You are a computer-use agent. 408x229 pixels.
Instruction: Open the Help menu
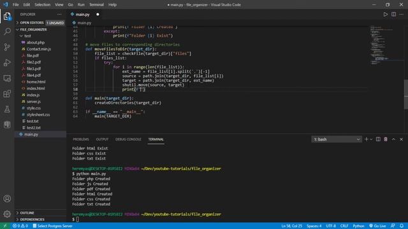(x=112, y=4)
